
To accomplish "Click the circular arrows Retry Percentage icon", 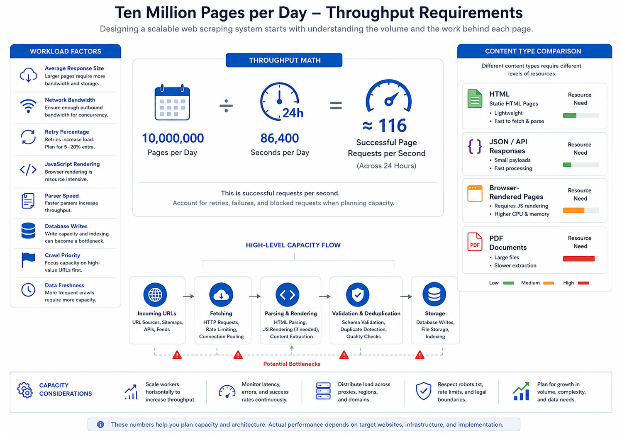I will pos(28,137).
